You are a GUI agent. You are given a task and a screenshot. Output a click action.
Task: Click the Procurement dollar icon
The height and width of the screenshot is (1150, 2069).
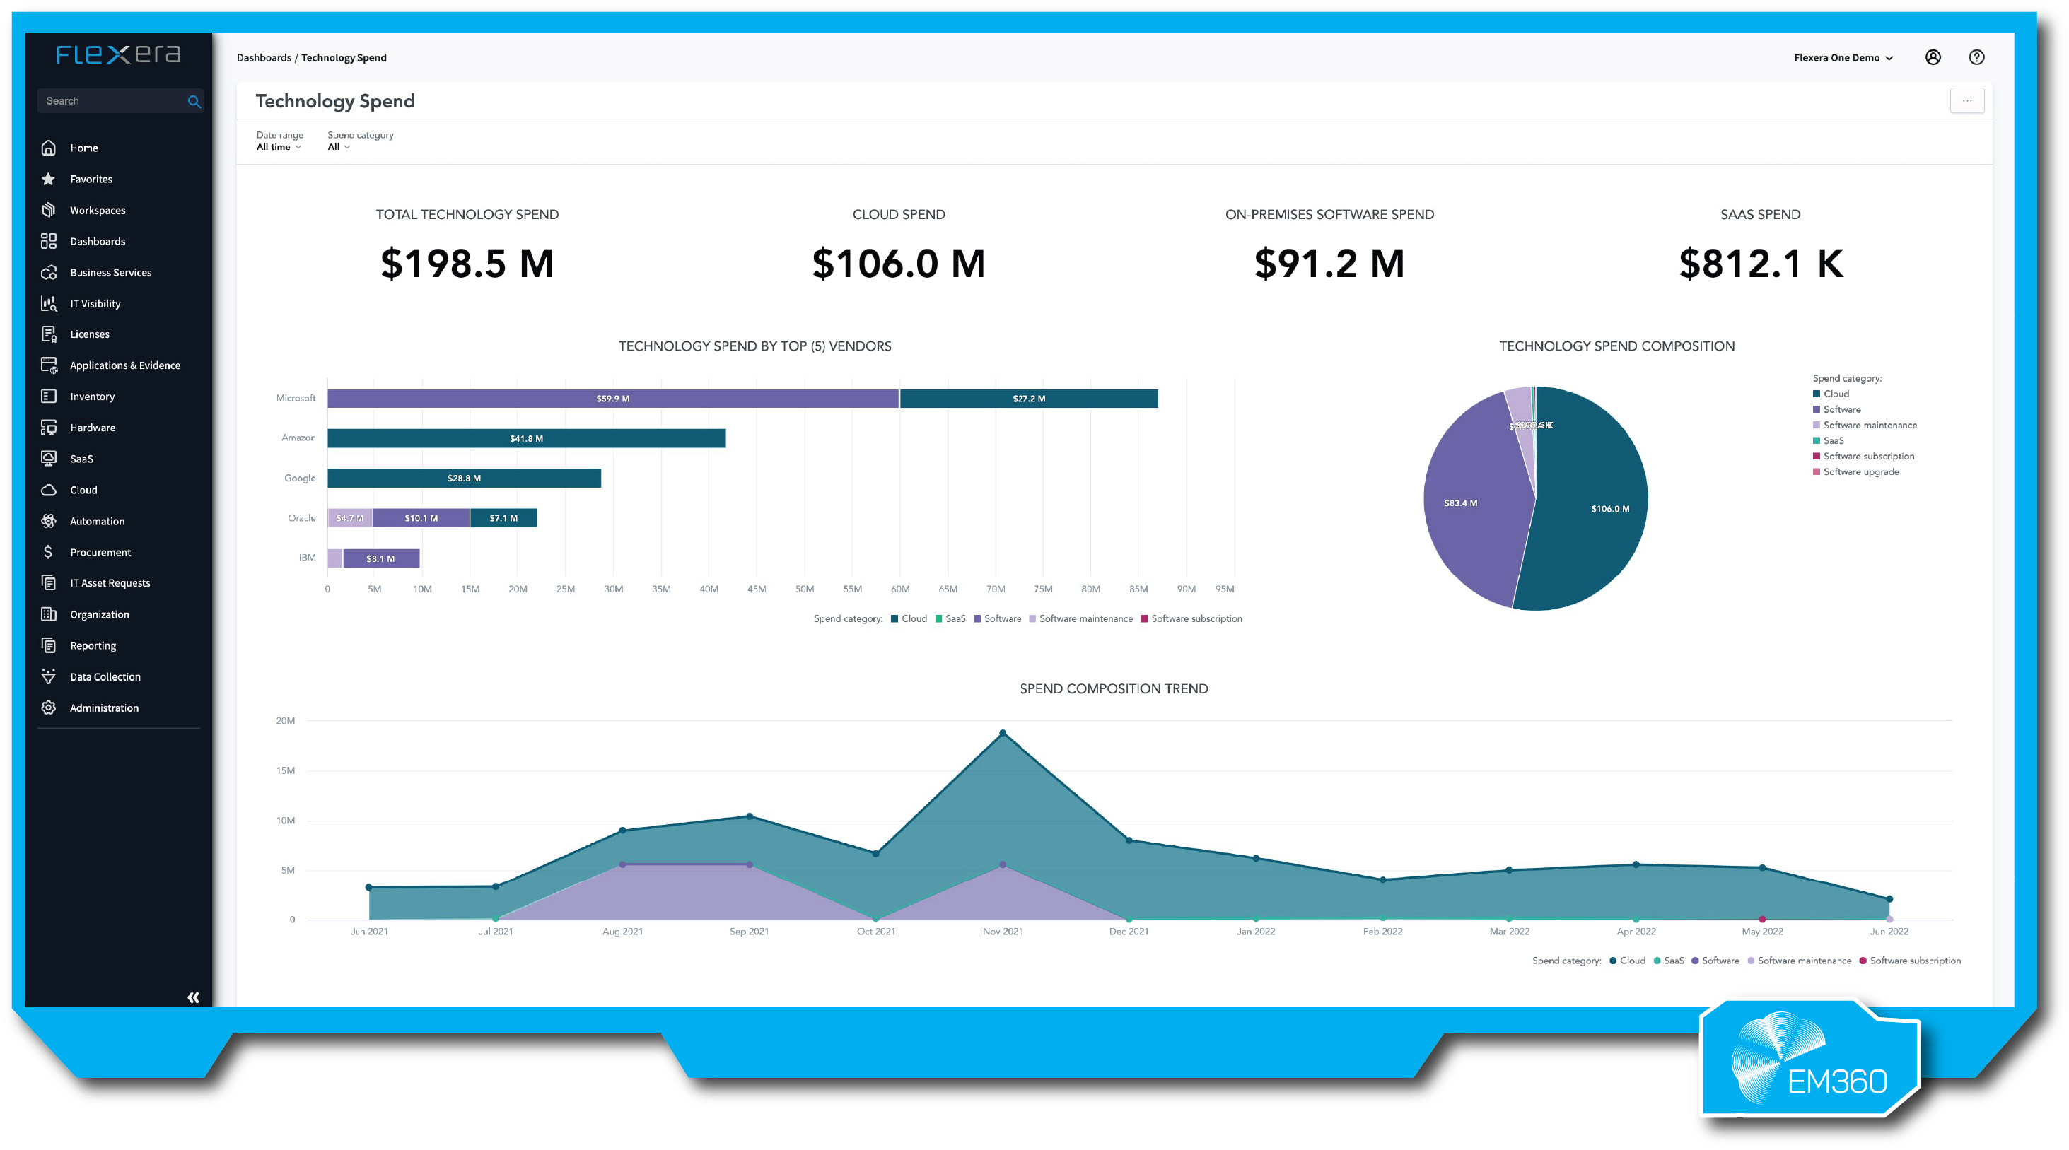click(x=49, y=552)
